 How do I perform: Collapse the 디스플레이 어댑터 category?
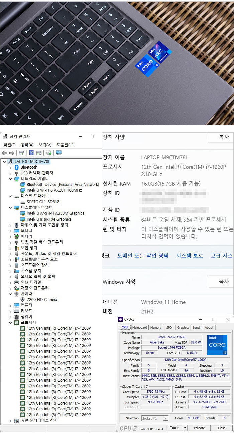point(10,207)
